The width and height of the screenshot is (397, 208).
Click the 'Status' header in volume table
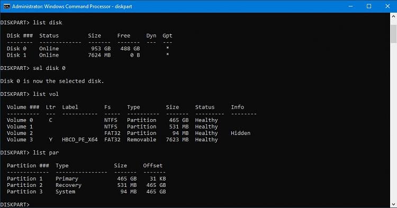pyautogui.click(x=204, y=107)
